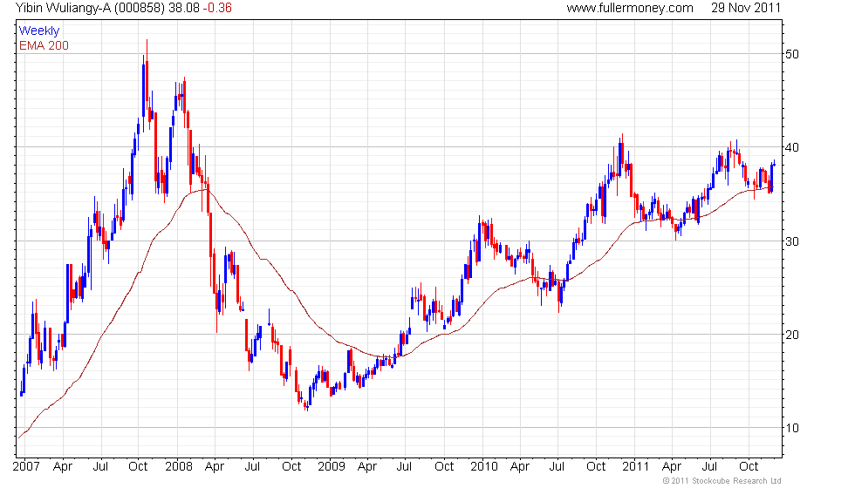Click the lowest candlestick near 12 in late 2008
Image resolution: width=855 pixels, height=488 pixels.
307,406
